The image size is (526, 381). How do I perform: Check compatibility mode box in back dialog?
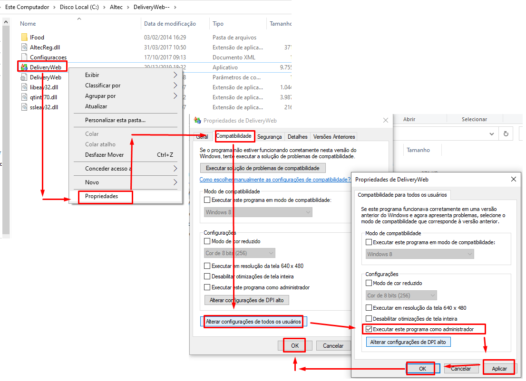207,200
